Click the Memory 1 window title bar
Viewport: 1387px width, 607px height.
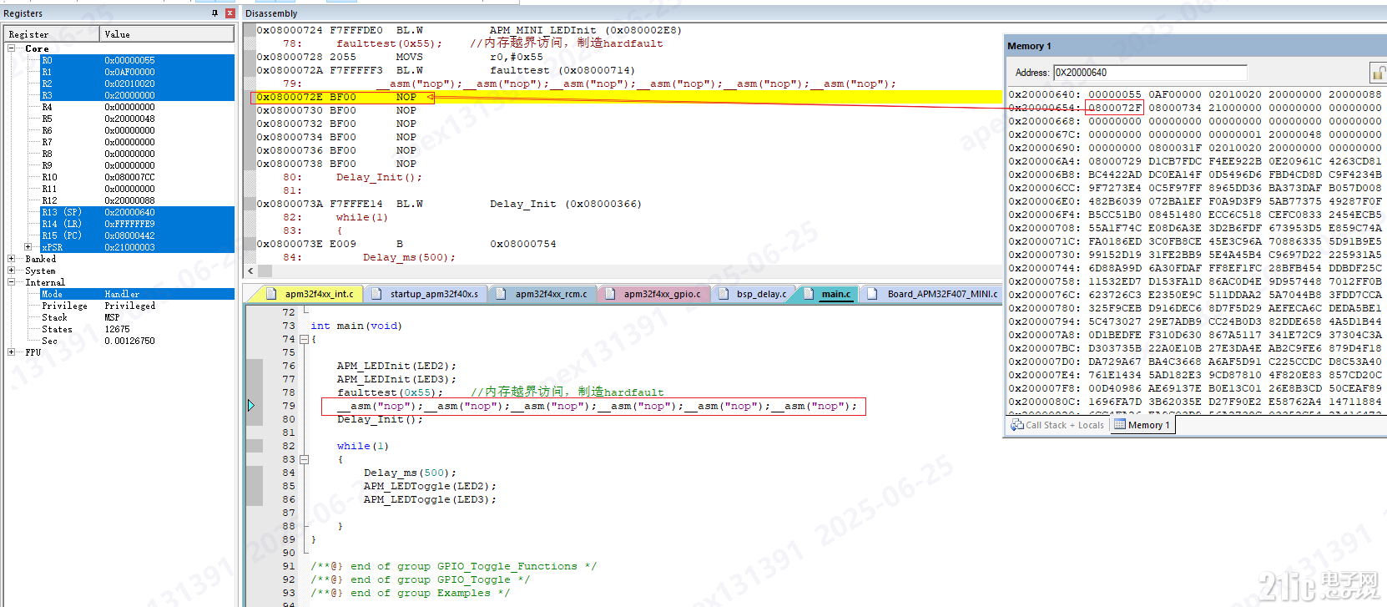click(1196, 46)
